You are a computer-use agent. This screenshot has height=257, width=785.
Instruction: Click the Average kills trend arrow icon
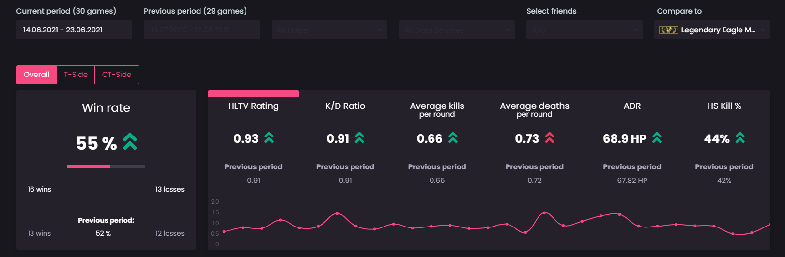coord(453,138)
